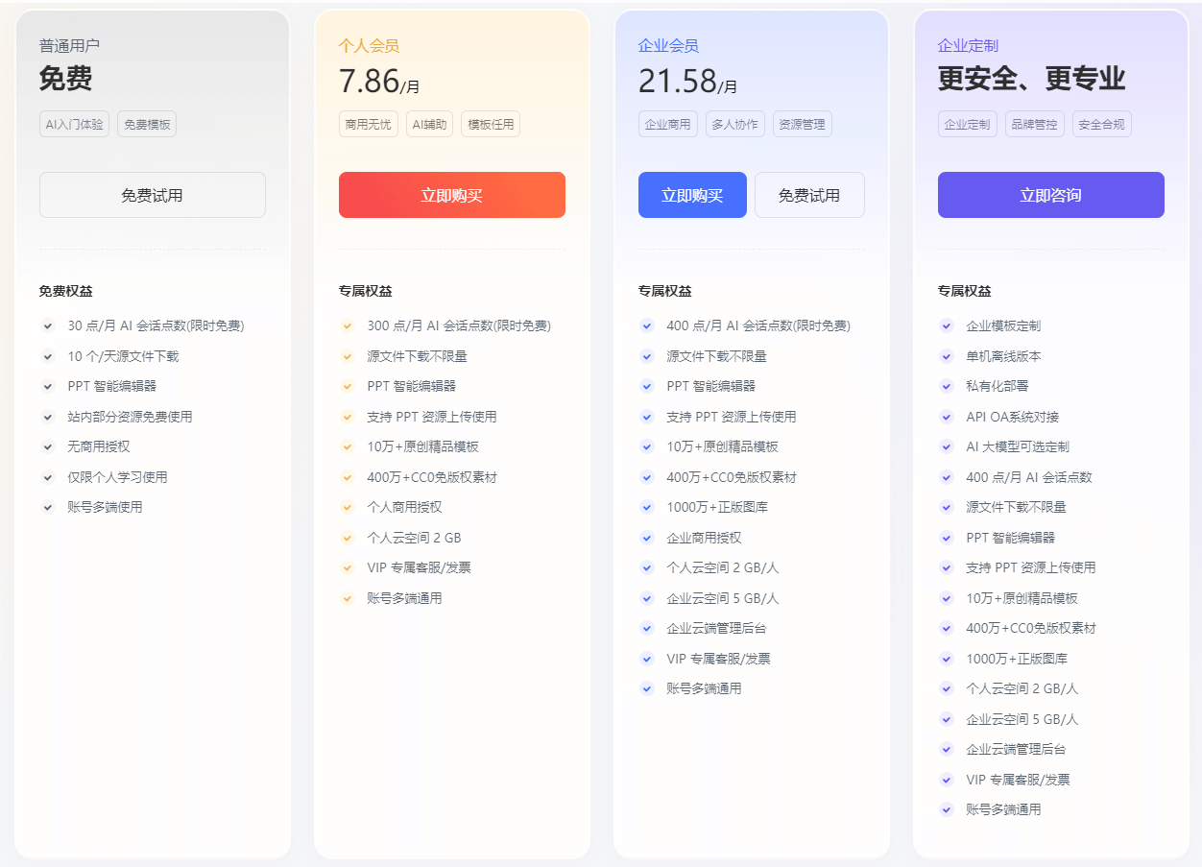Click check icon beside 10 个/天源文件下载

tap(48, 356)
